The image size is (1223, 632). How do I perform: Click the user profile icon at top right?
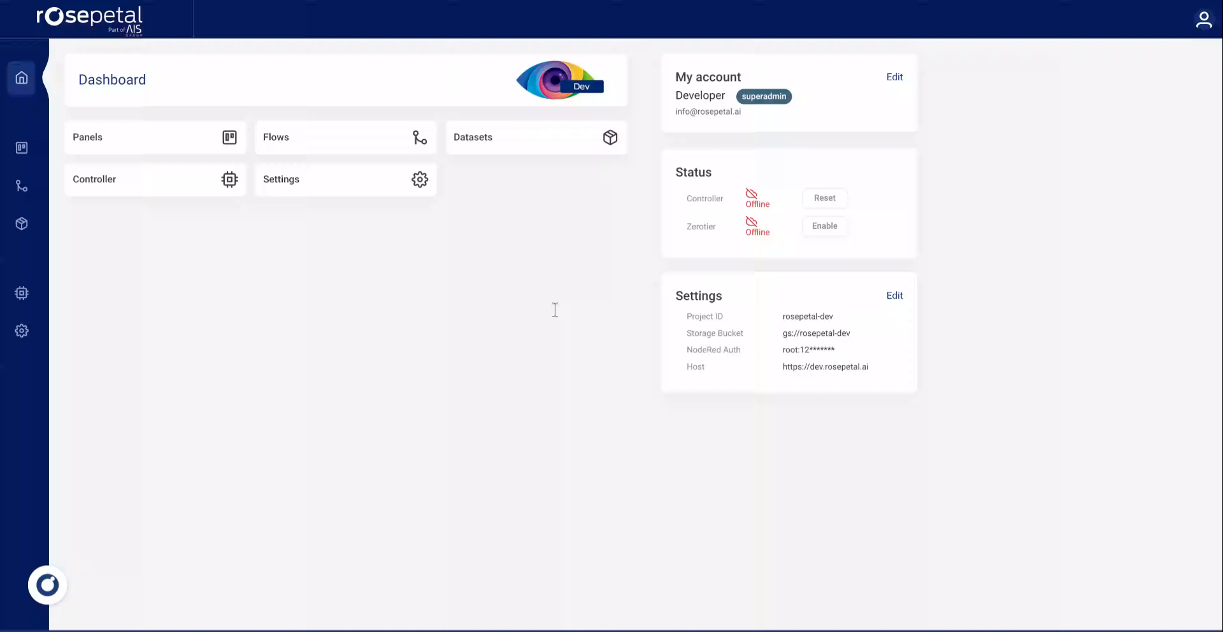pos(1203,20)
